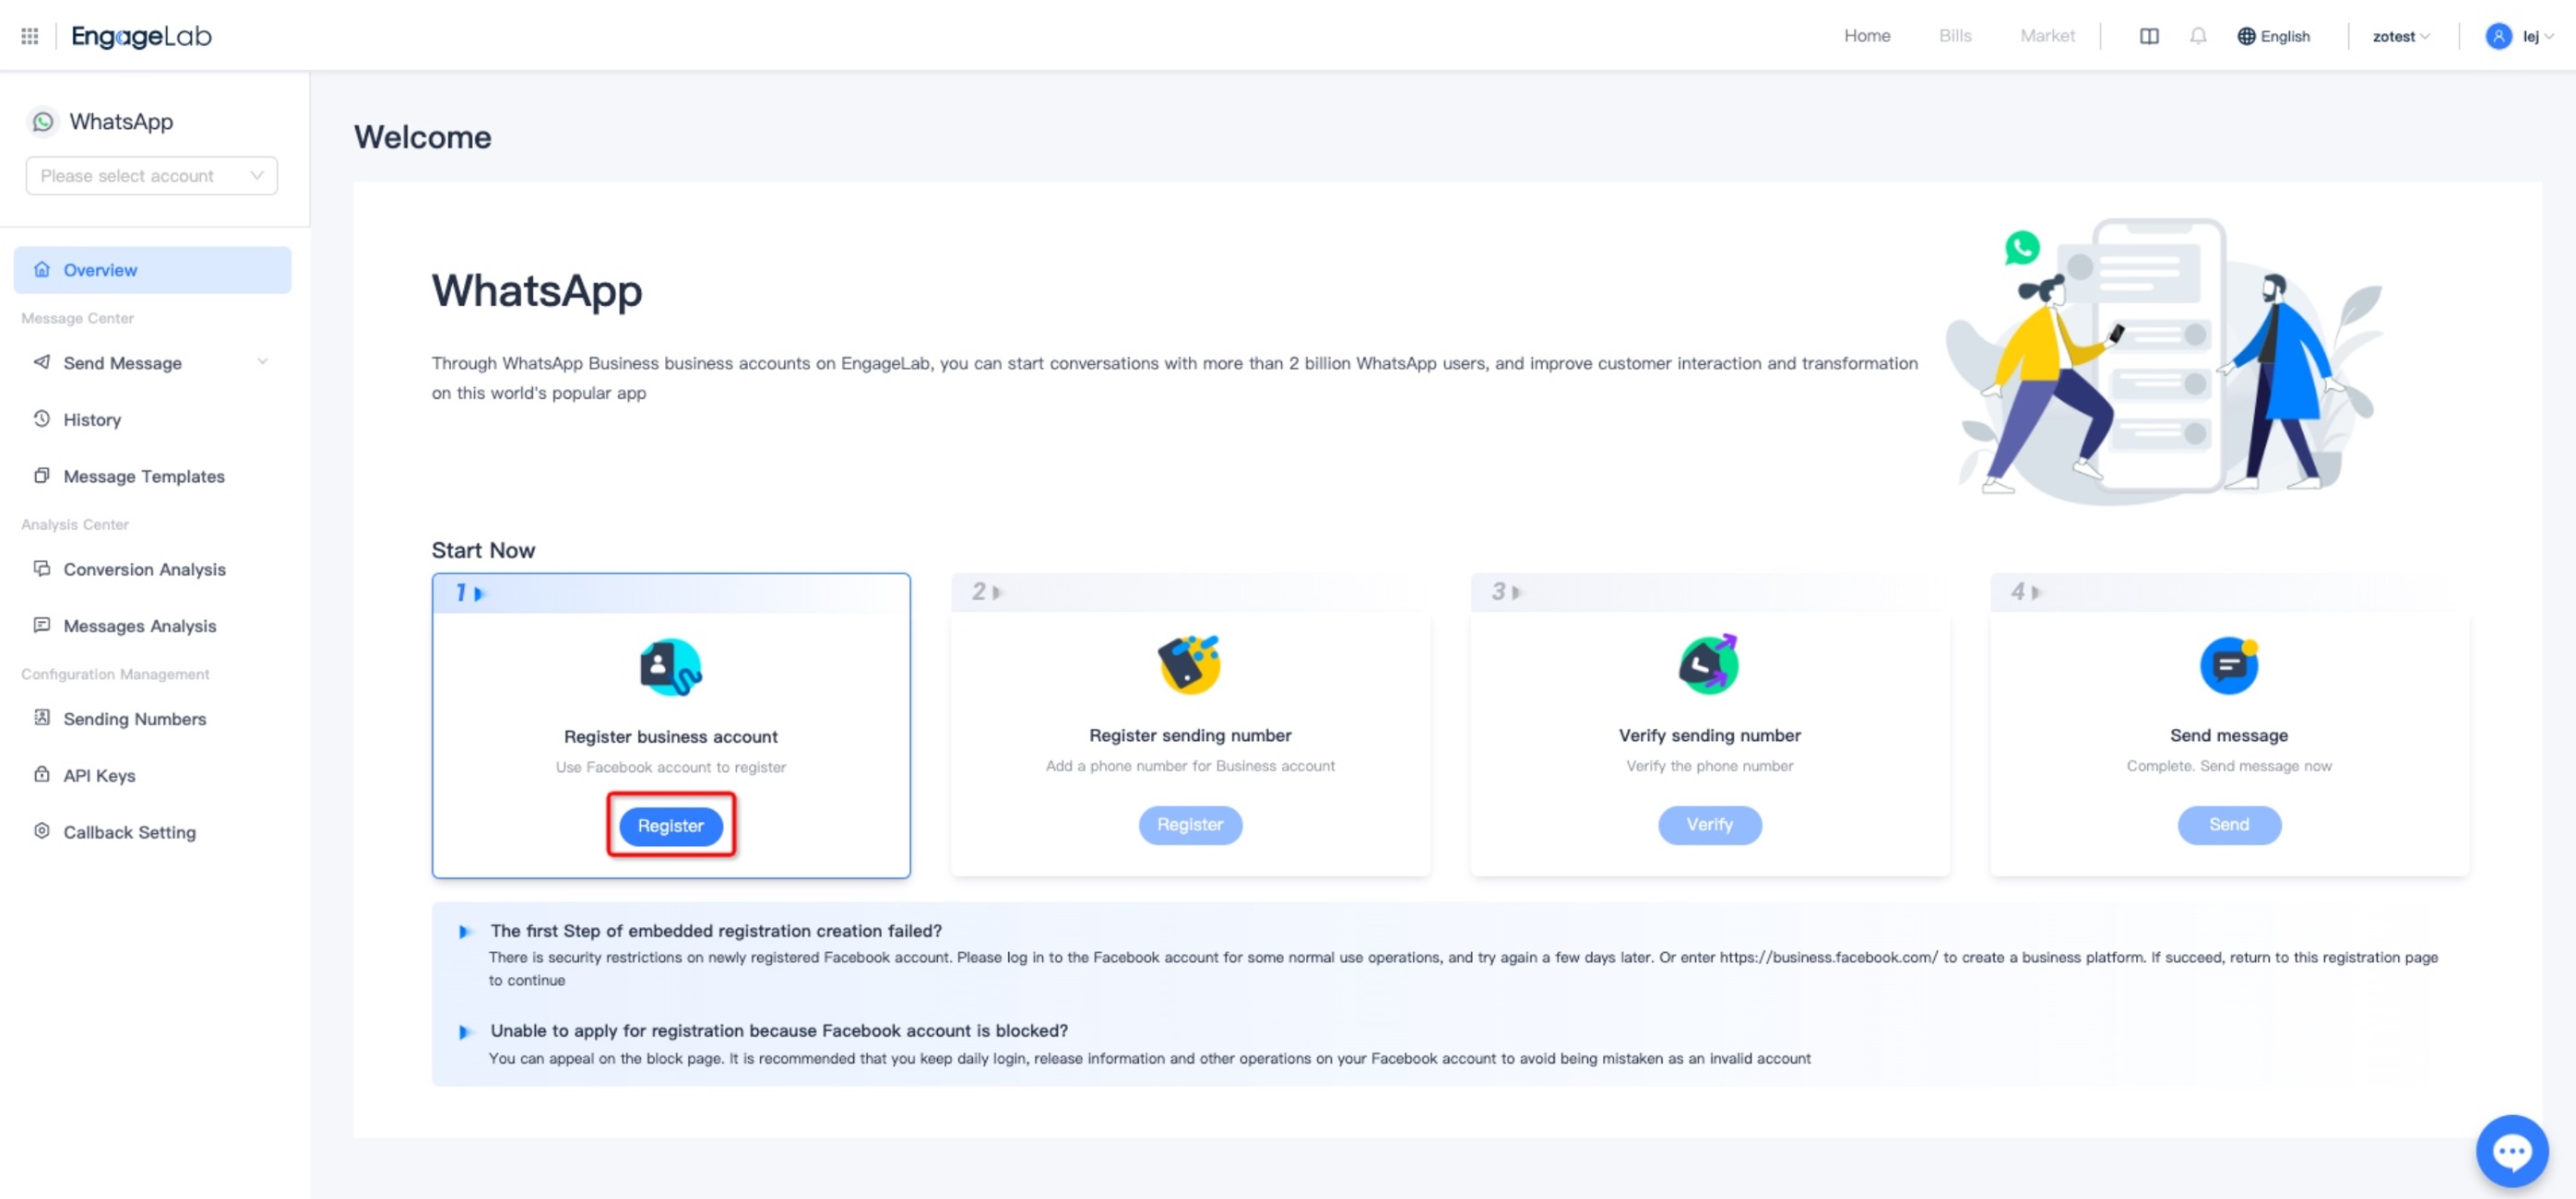Open Callback Setting in the sidebar

152,832
